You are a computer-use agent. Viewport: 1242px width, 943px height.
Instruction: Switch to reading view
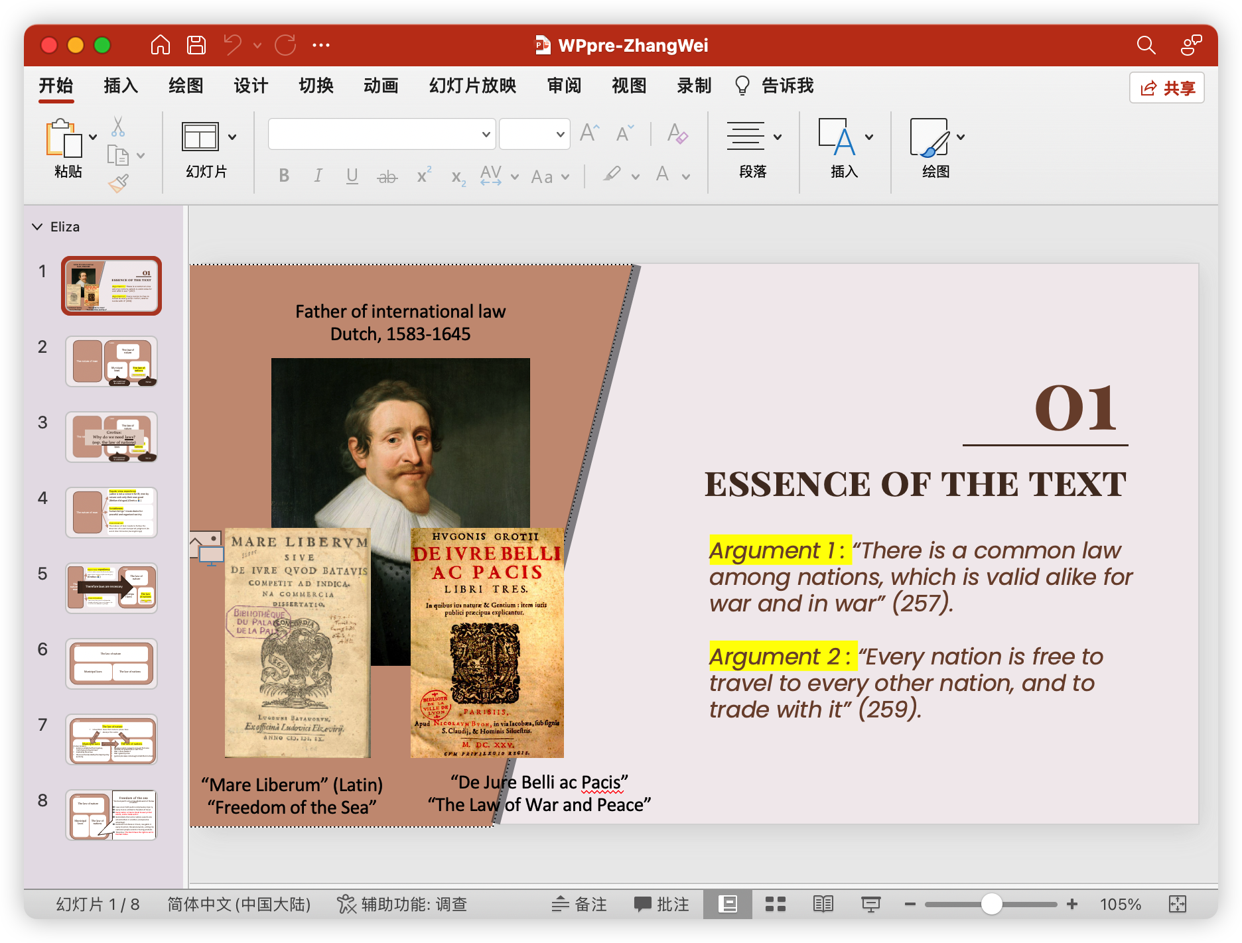click(823, 904)
